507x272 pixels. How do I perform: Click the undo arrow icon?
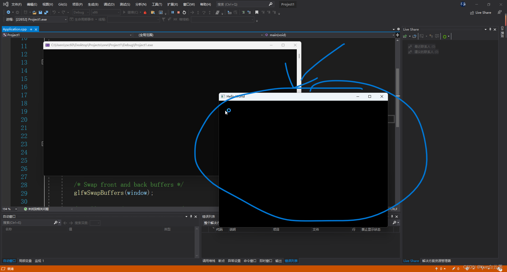(54, 12)
